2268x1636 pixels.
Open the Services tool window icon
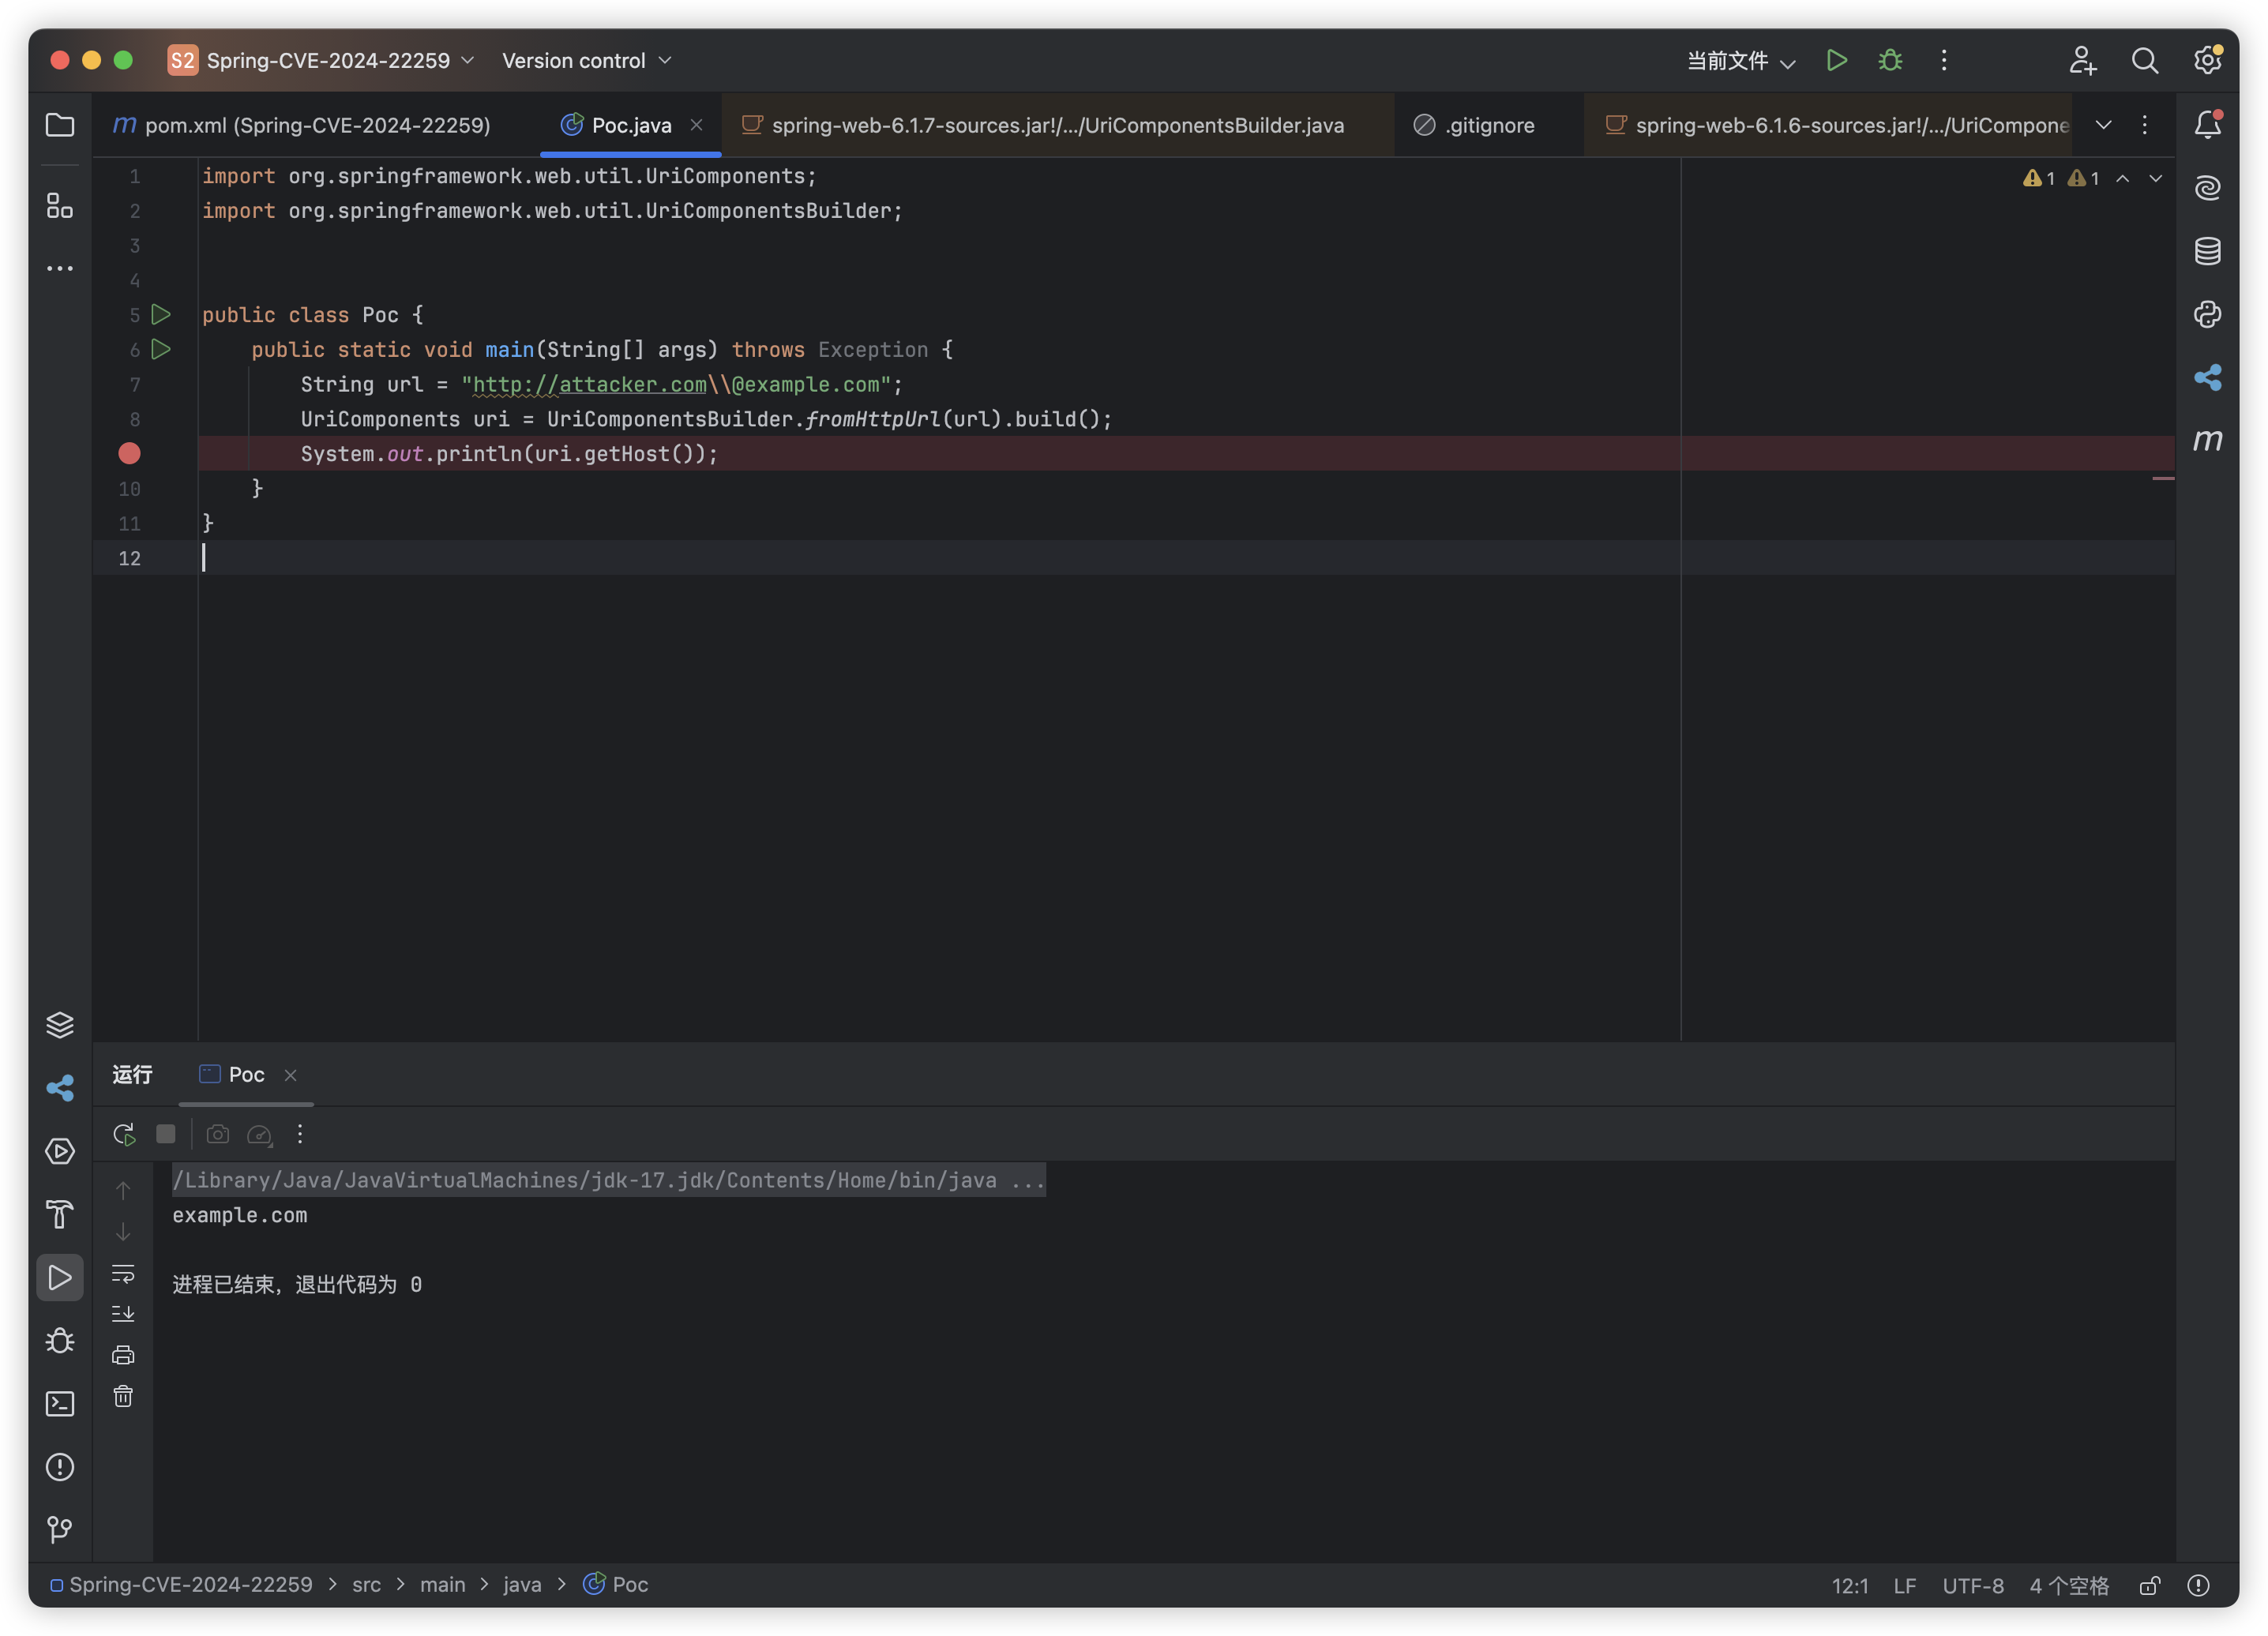(60, 1151)
